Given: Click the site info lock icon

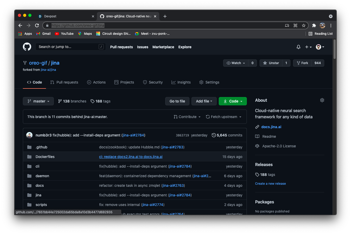Looking at the screenshot, I should pyautogui.click(x=47, y=25).
